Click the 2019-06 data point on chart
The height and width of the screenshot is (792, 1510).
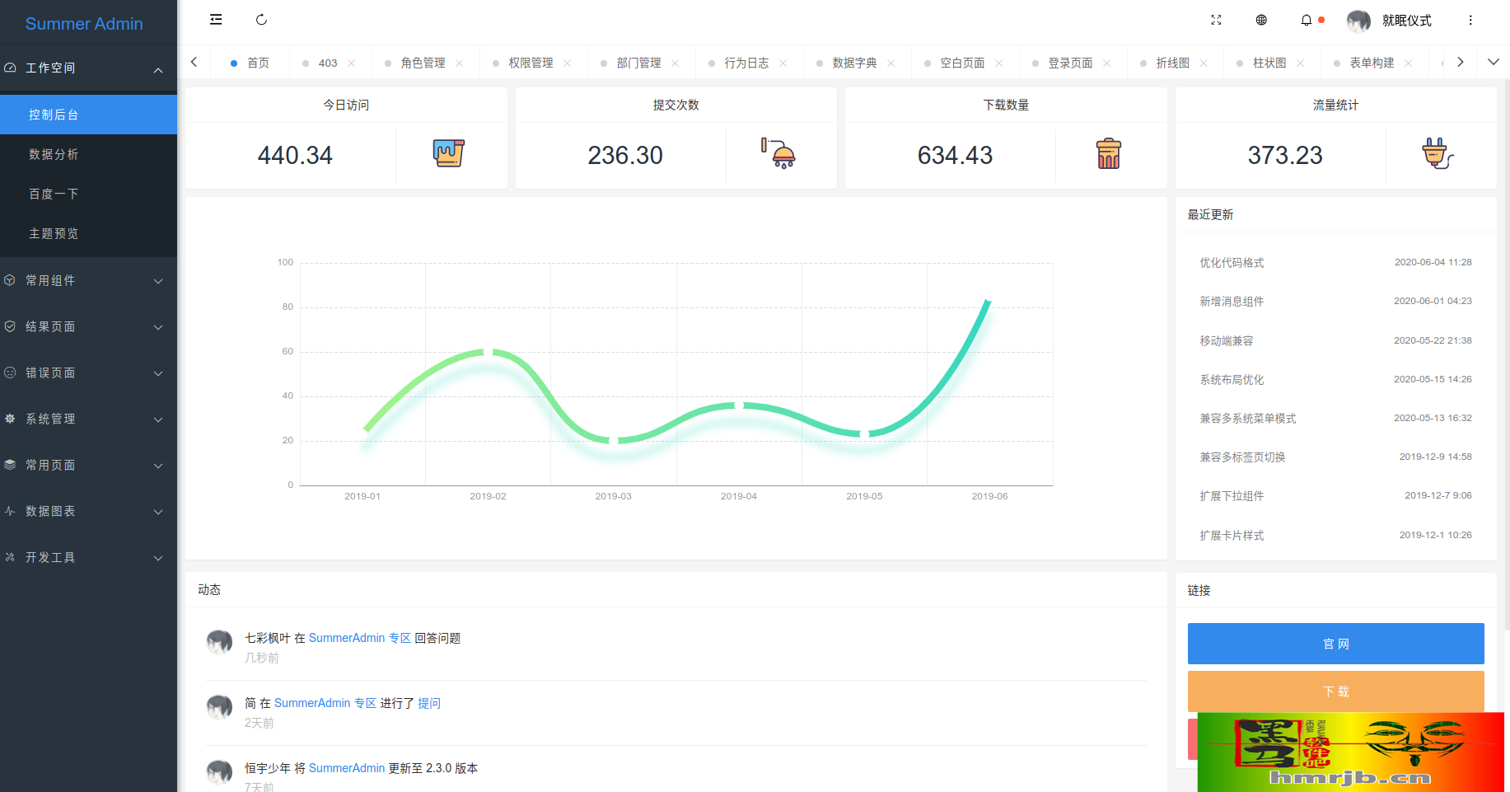tap(989, 302)
